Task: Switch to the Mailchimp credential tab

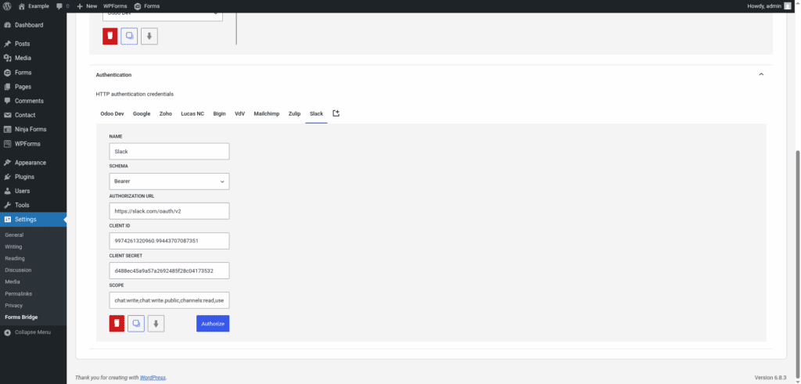Action: point(267,113)
